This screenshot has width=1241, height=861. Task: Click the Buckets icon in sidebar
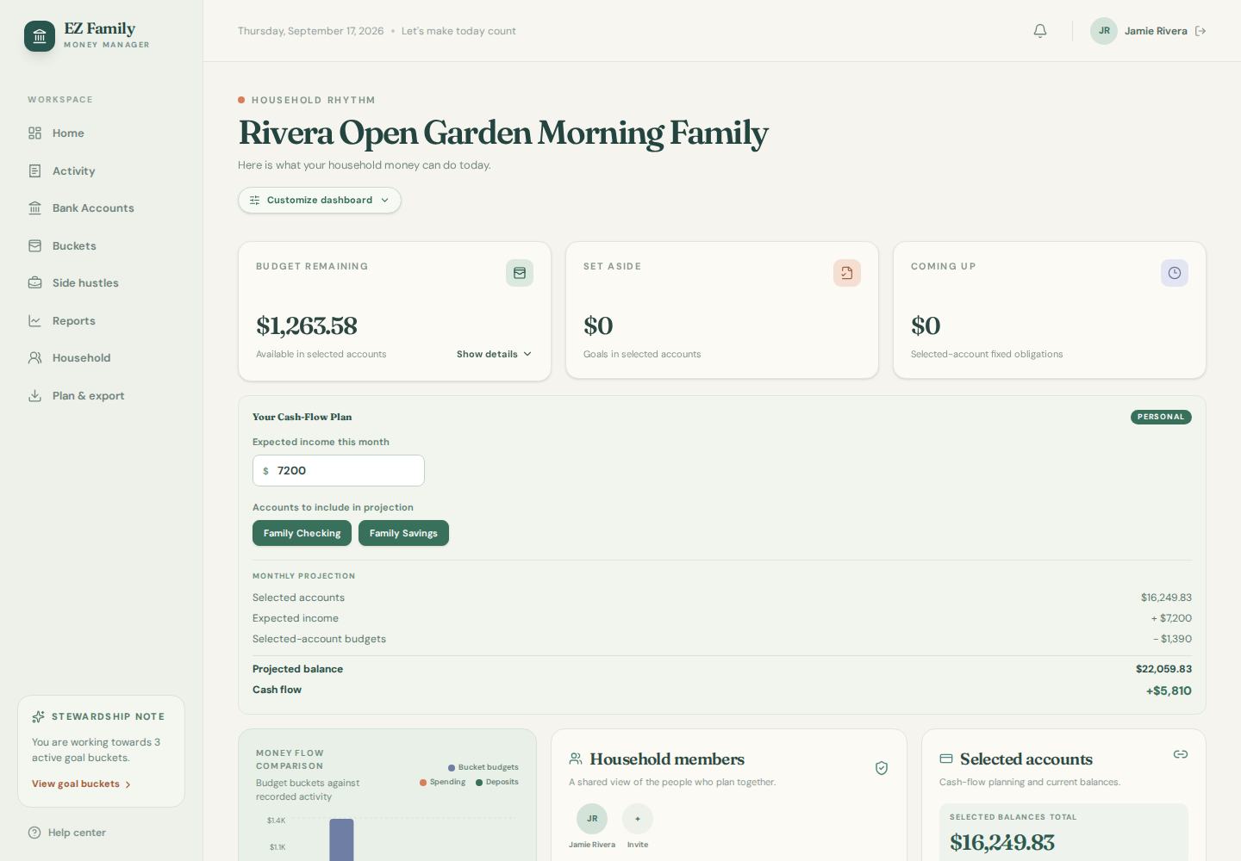point(34,246)
